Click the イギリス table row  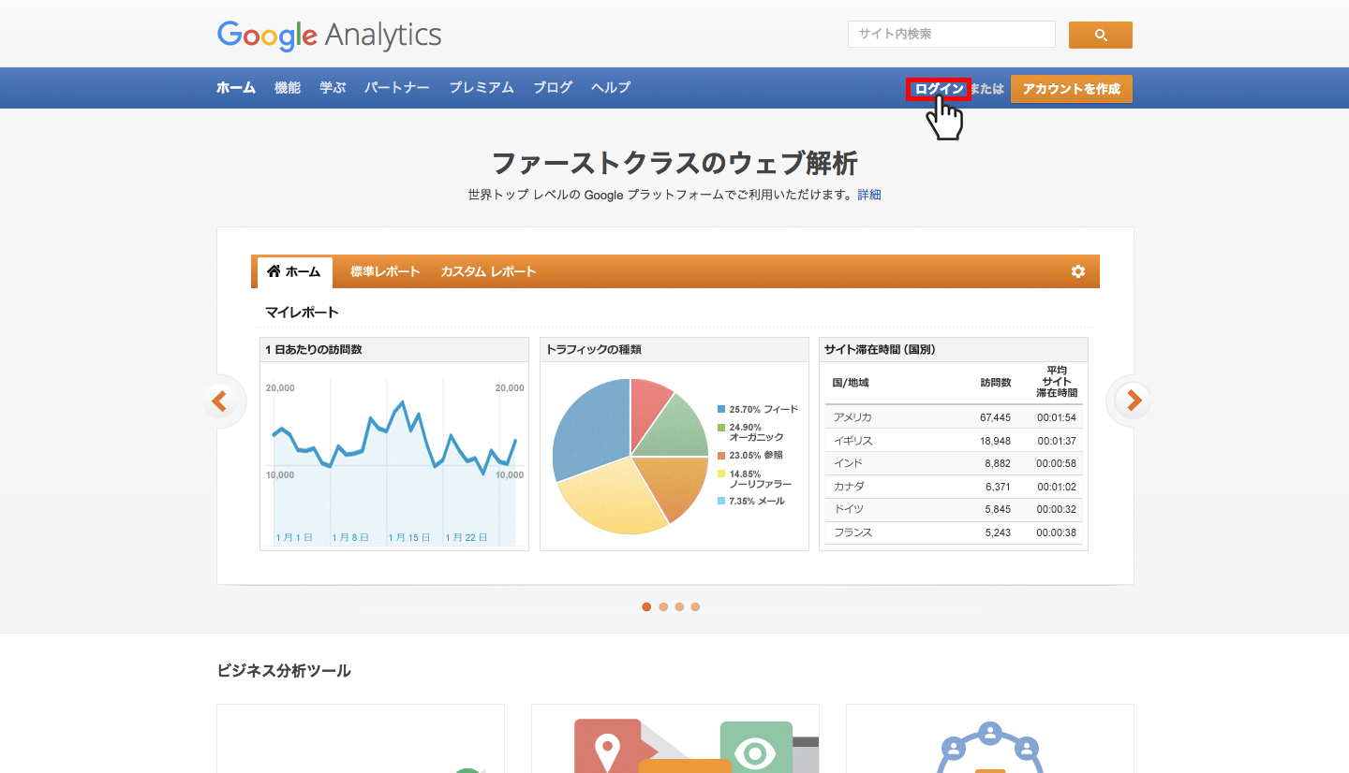coord(954,441)
